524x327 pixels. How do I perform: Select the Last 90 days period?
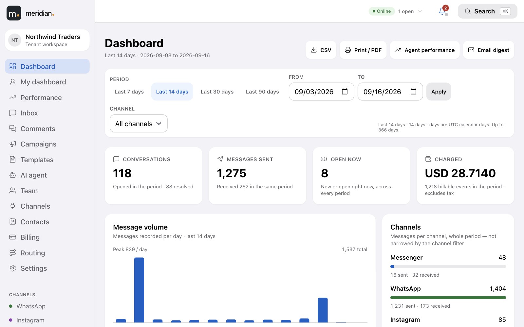click(x=262, y=92)
